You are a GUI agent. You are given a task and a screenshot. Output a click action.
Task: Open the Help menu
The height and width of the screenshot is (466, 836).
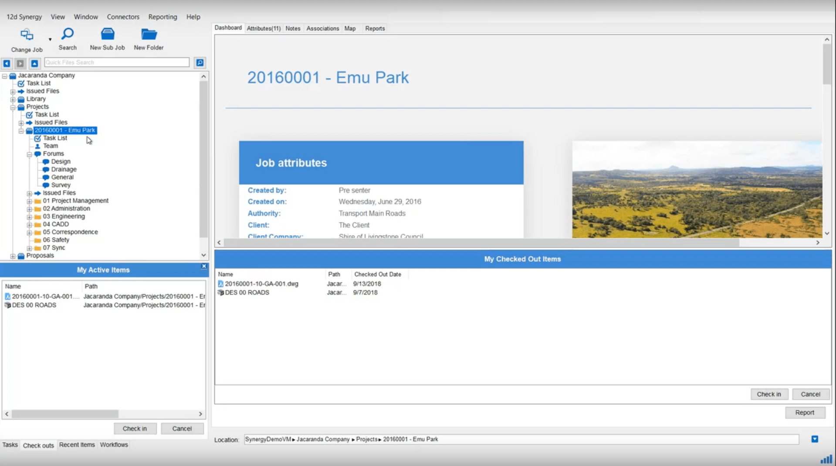coord(193,17)
